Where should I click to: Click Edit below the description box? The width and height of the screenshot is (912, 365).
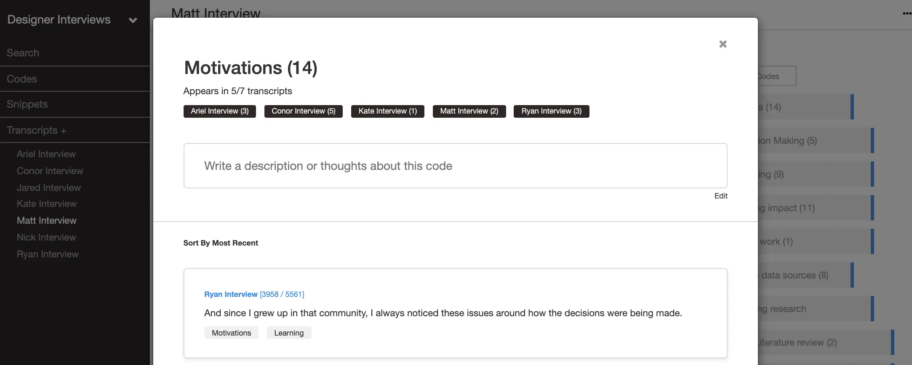coord(721,196)
